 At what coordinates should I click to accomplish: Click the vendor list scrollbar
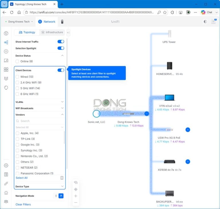pos(64,137)
